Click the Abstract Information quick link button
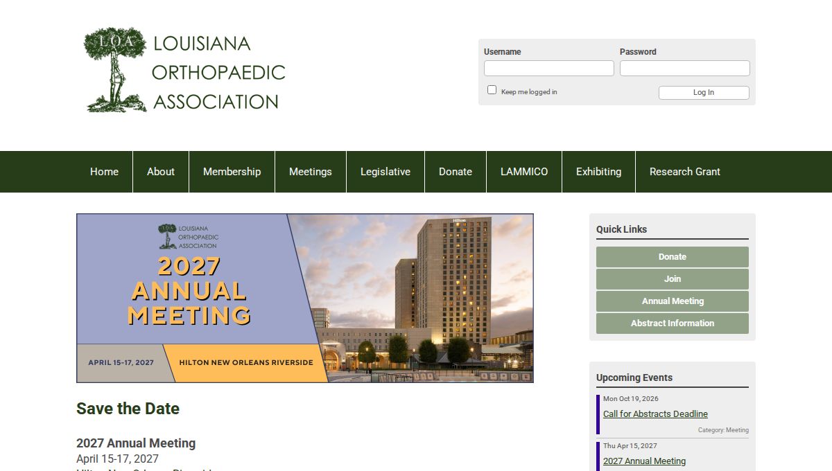The width and height of the screenshot is (832, 471). (x=673, y=323)
